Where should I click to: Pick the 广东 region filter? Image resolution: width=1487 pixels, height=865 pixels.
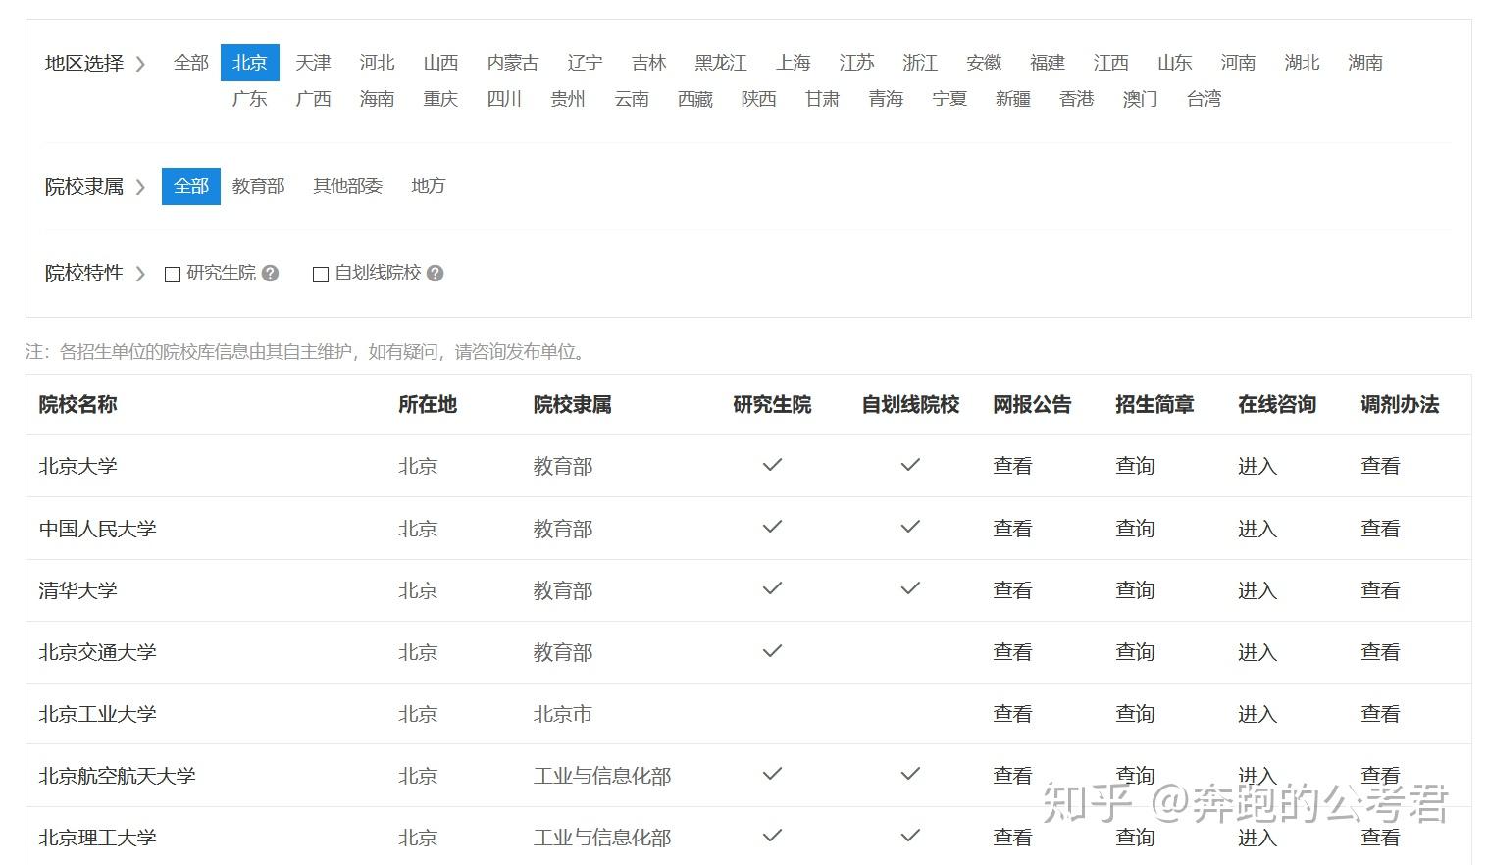tap(250, 99)
